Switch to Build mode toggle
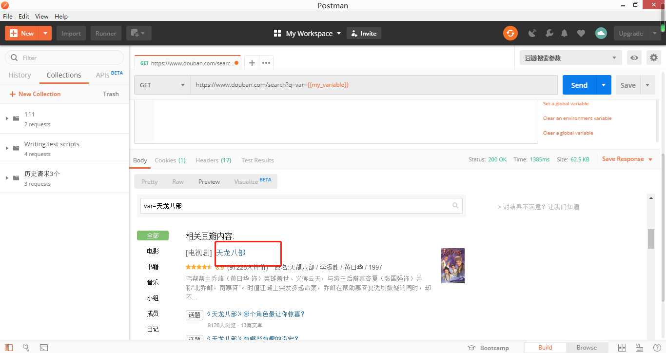Viewport: 666px width, 353px height. click(x=545, y=348)
